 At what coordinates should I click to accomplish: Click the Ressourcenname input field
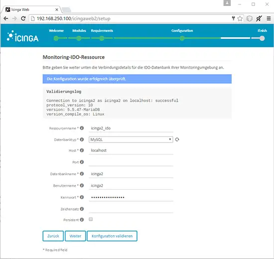131,128
